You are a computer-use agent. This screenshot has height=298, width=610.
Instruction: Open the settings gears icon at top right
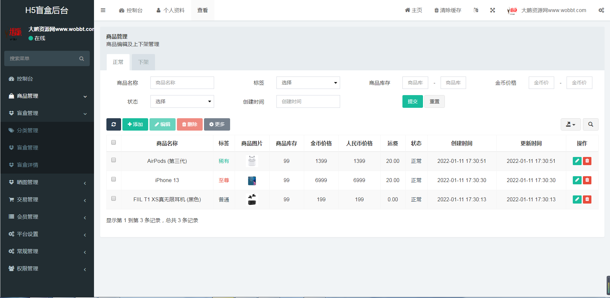601,10
